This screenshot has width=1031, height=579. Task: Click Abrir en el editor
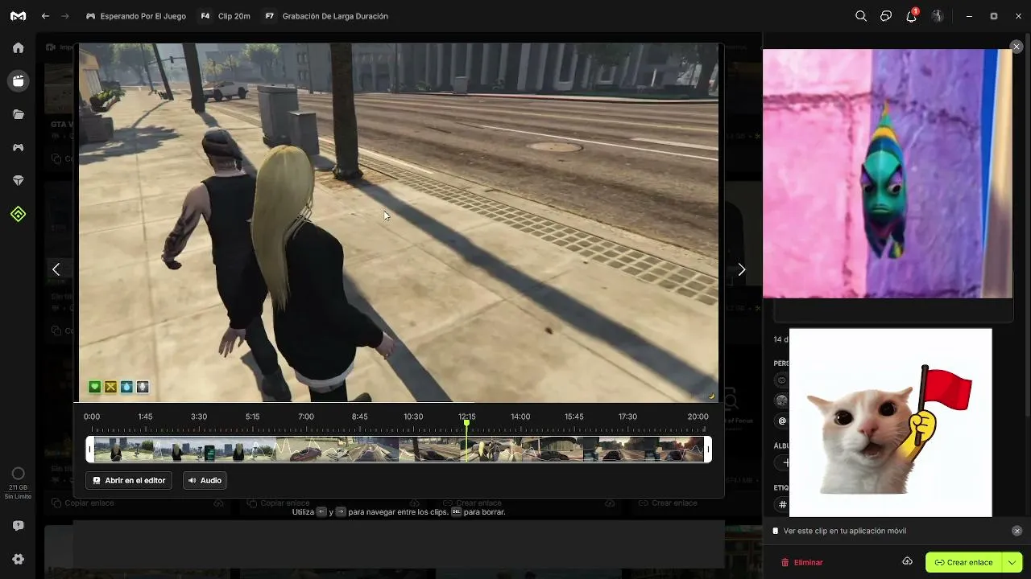pos(129,480)
